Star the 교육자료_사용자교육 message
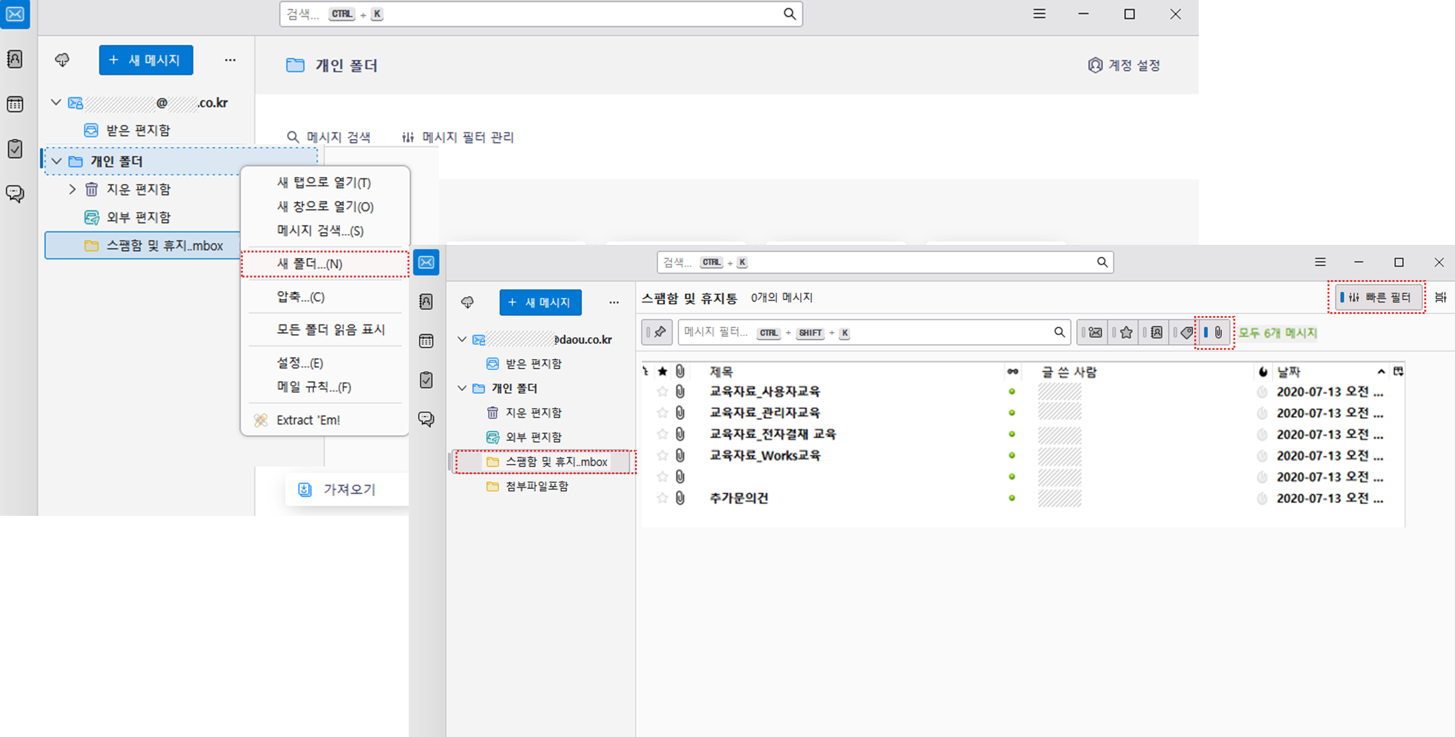This screenshot has width=1455, height=737. point(662,392)
